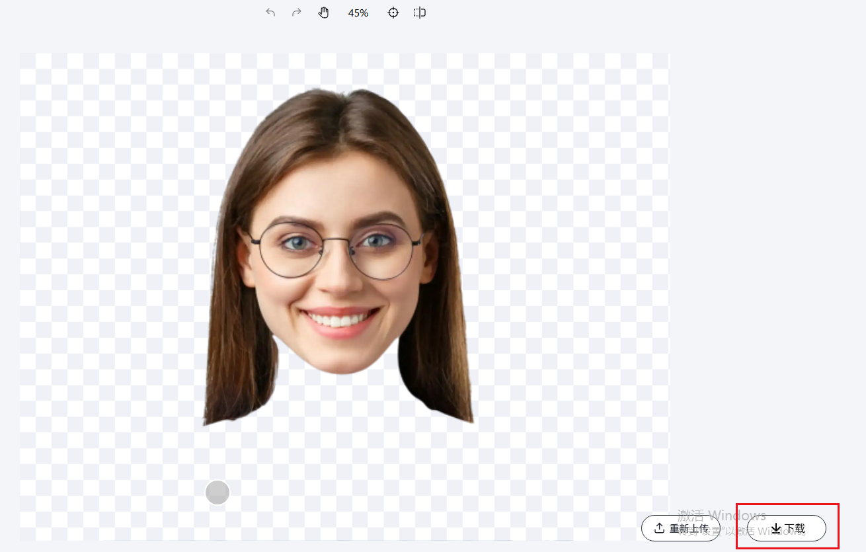Click the gray circular brush cursor
The height and width of the screenshot is (552, 866).
(217, 493)
